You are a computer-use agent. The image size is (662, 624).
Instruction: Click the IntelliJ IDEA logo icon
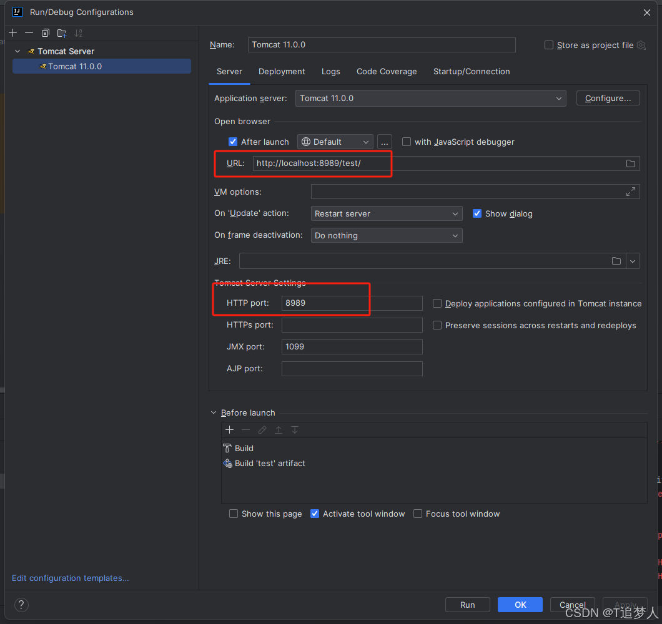click(17, 12)
